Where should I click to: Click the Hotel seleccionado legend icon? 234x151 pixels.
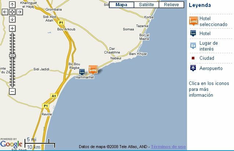[194, 21]
